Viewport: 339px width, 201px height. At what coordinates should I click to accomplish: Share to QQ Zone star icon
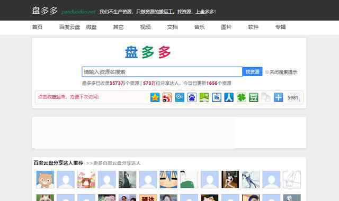pyautogui.click(x=155, y=97)
